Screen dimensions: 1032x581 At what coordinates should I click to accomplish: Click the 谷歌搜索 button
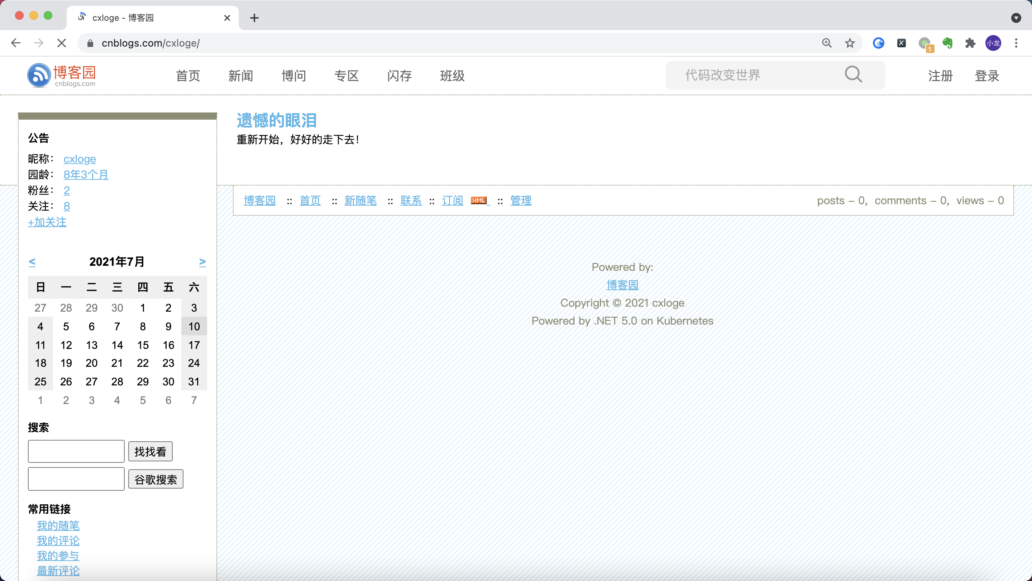tap(156, 479)
